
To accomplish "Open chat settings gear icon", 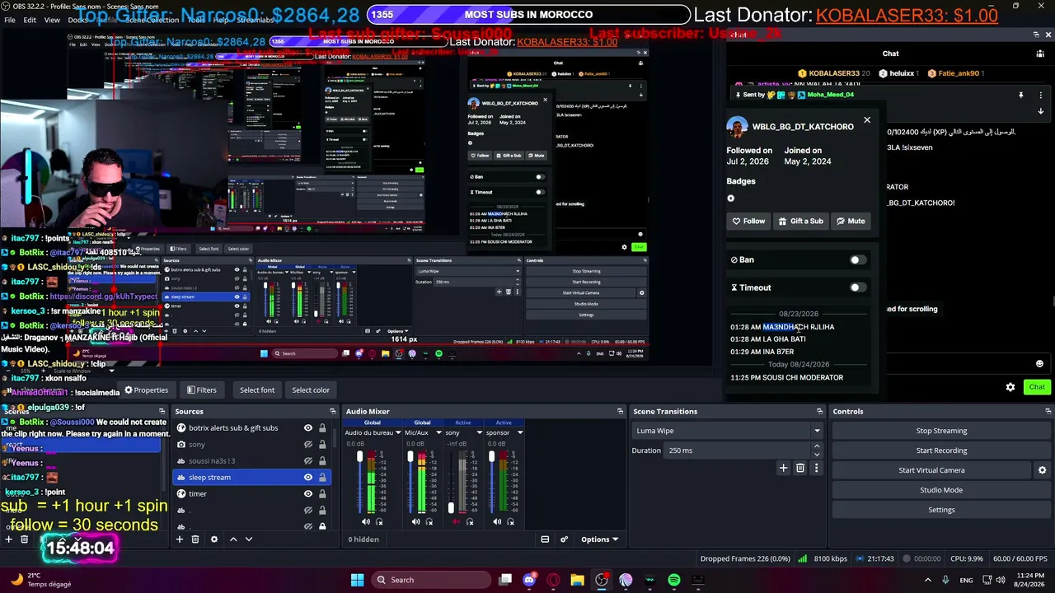I will tap(1010, 387).
